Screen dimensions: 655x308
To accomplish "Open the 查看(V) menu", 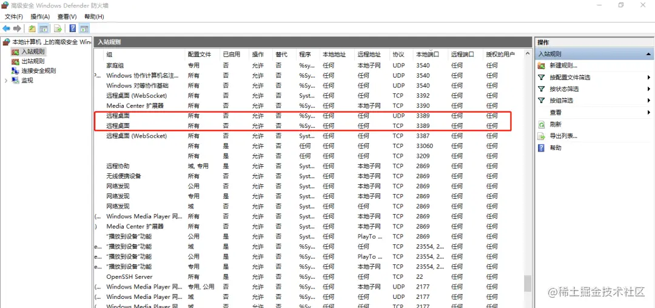I will [x=67, y=17].
